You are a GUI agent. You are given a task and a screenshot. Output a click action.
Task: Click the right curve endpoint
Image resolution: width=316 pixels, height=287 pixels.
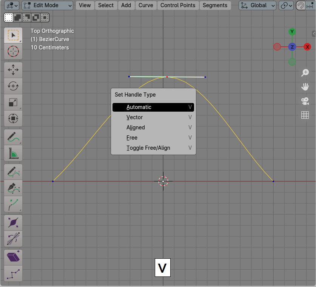pos(273,181)
